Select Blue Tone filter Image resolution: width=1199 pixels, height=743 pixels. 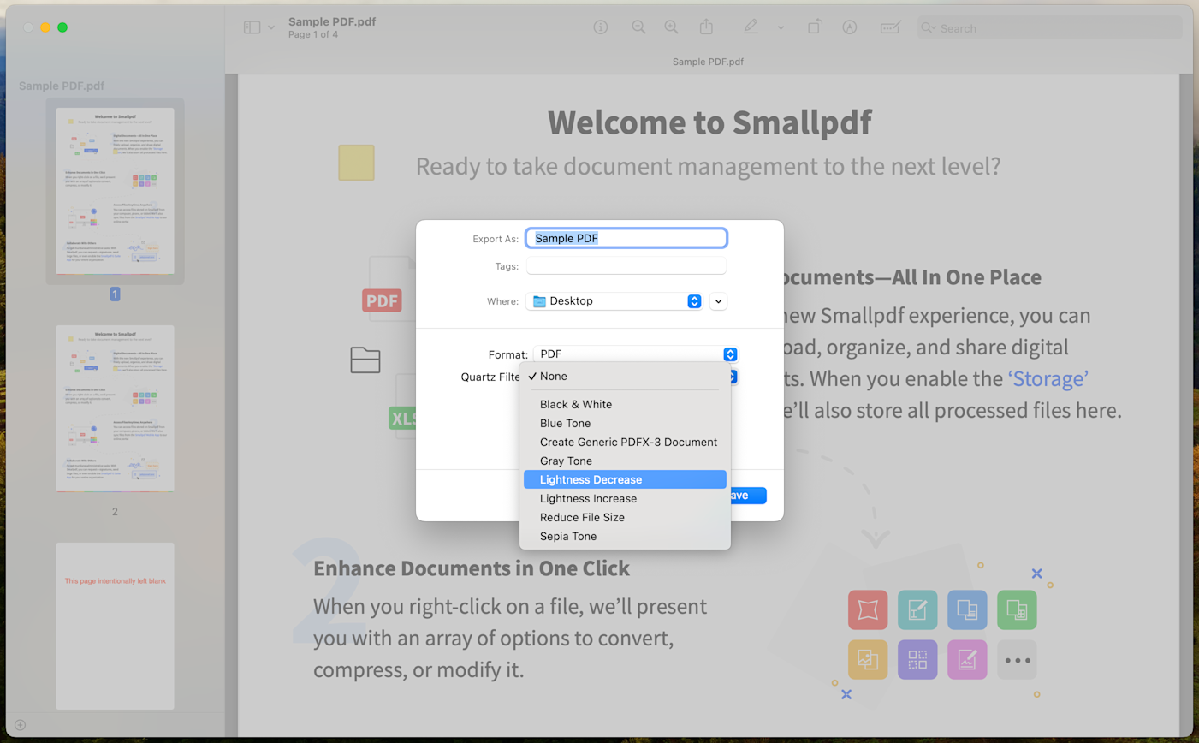[625, 423]
